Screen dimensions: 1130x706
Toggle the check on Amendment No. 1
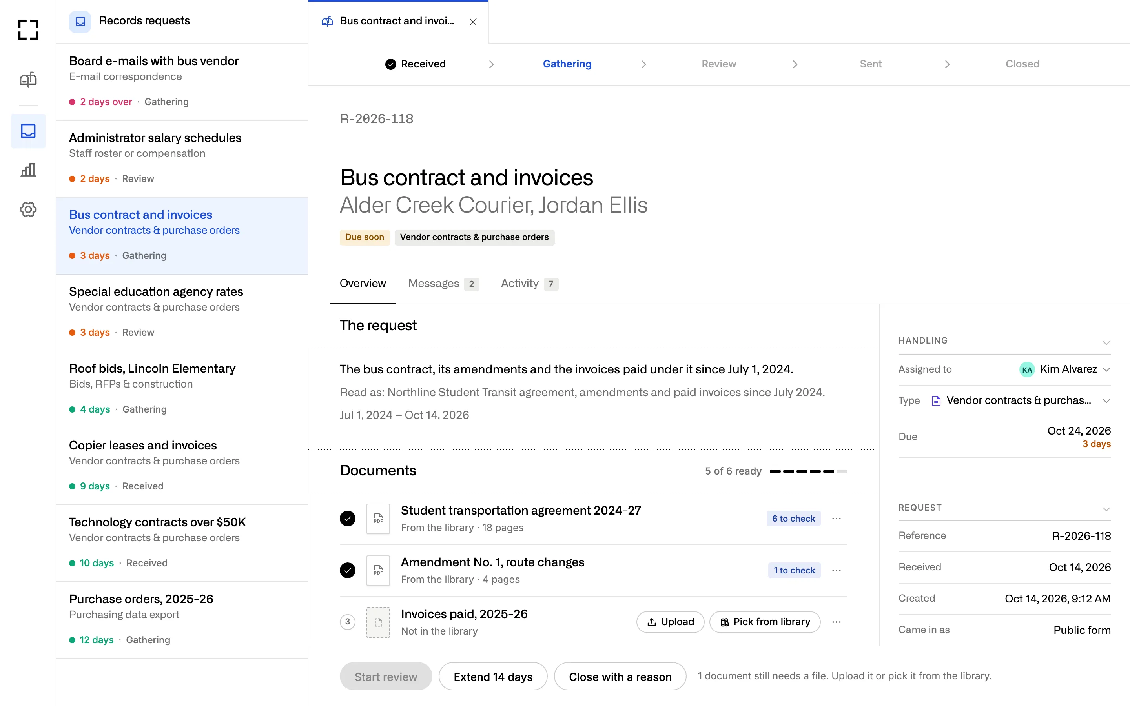pyautogui.click(x=347, y=570)
